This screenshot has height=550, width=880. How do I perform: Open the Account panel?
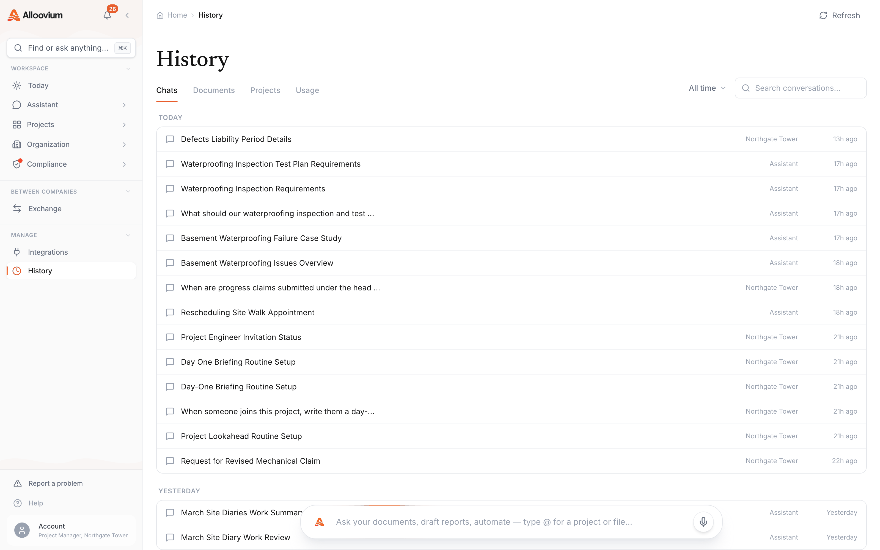(x=71, y=530)
